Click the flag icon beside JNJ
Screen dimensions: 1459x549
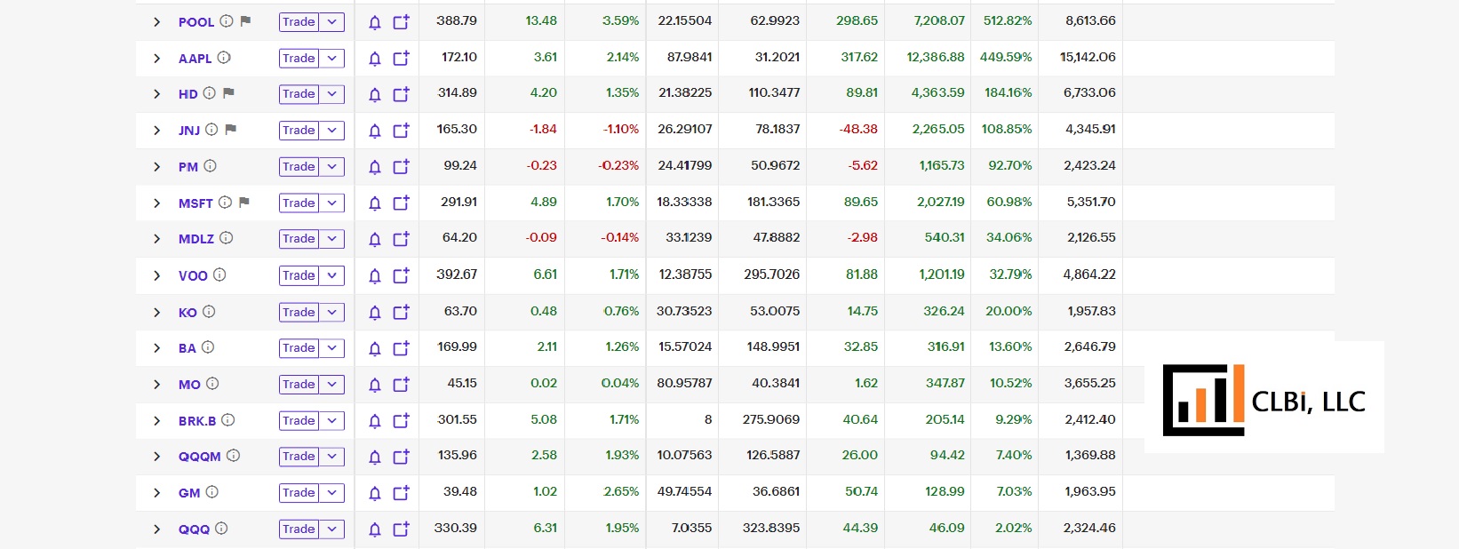231,130
